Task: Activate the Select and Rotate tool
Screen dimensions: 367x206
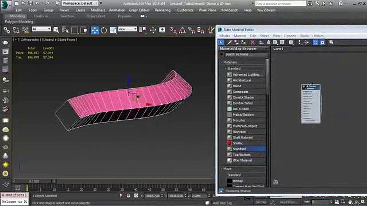Action: tap(104, 30)
